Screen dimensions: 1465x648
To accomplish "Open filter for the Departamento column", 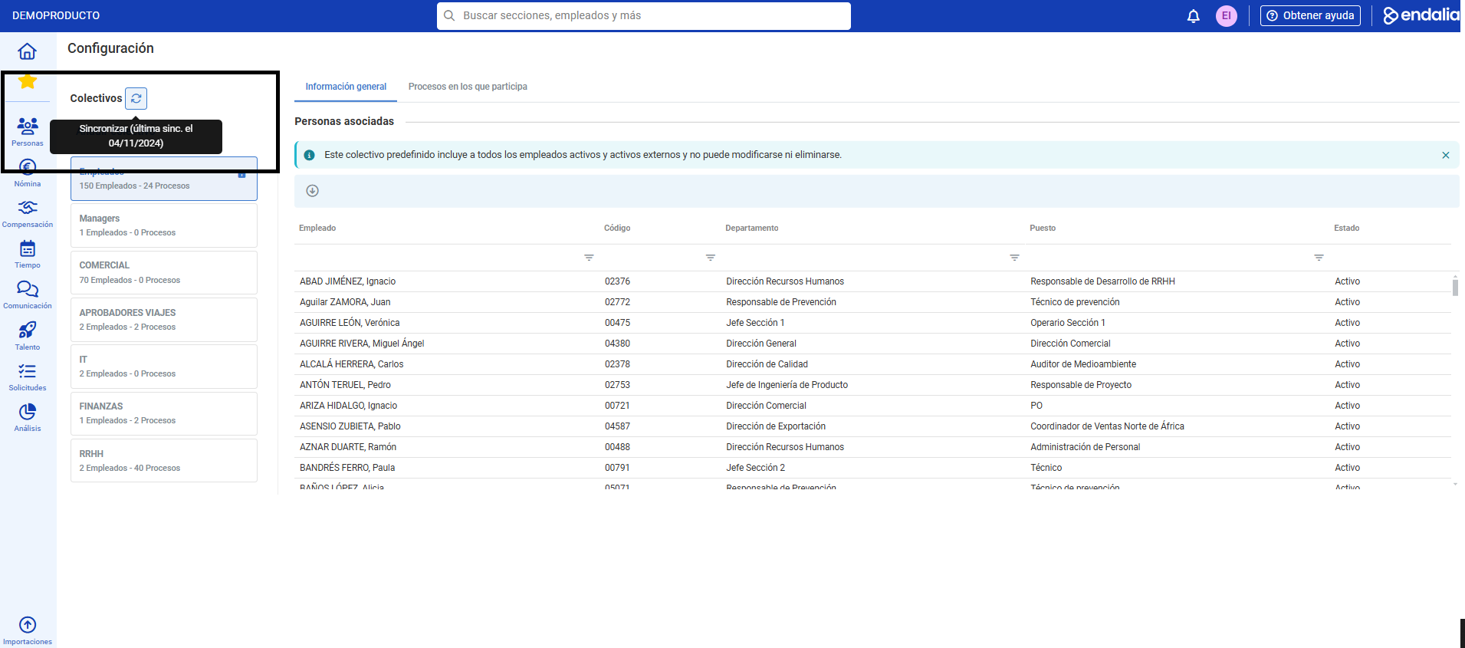I will pyautogui.click(x=1014, y=258).
